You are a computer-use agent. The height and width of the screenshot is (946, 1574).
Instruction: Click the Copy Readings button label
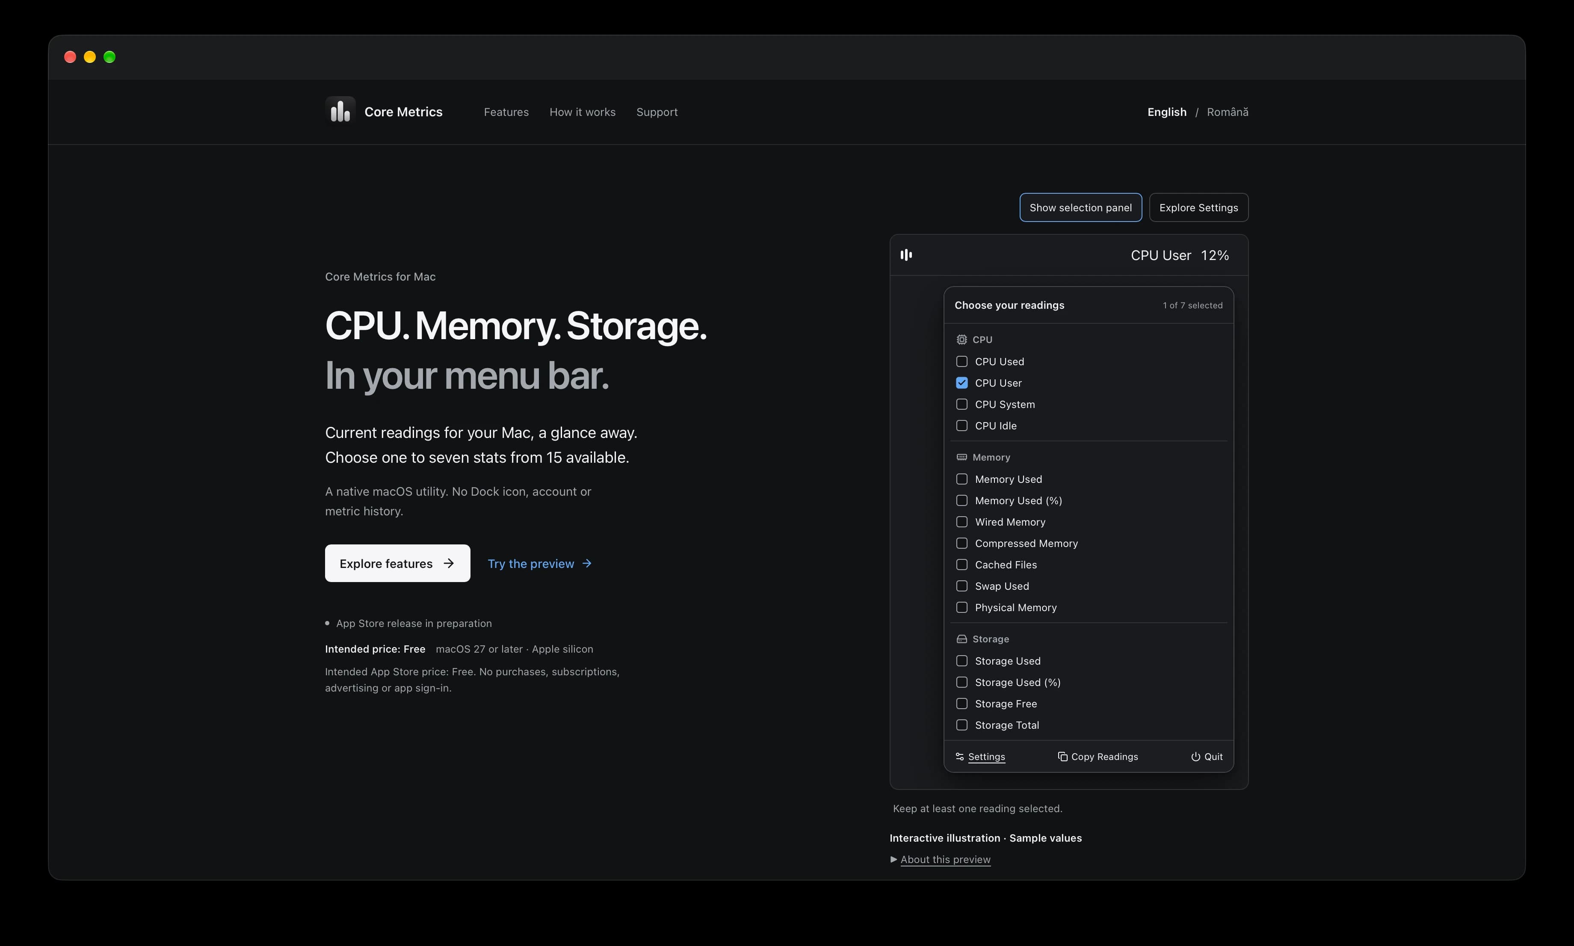click(1104, 757)
